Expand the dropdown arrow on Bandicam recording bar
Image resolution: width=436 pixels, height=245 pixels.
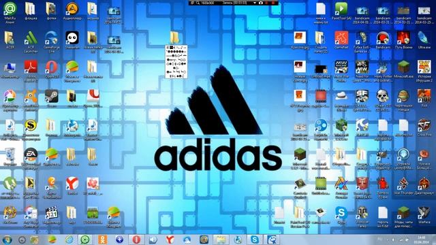tap(254, 3)
